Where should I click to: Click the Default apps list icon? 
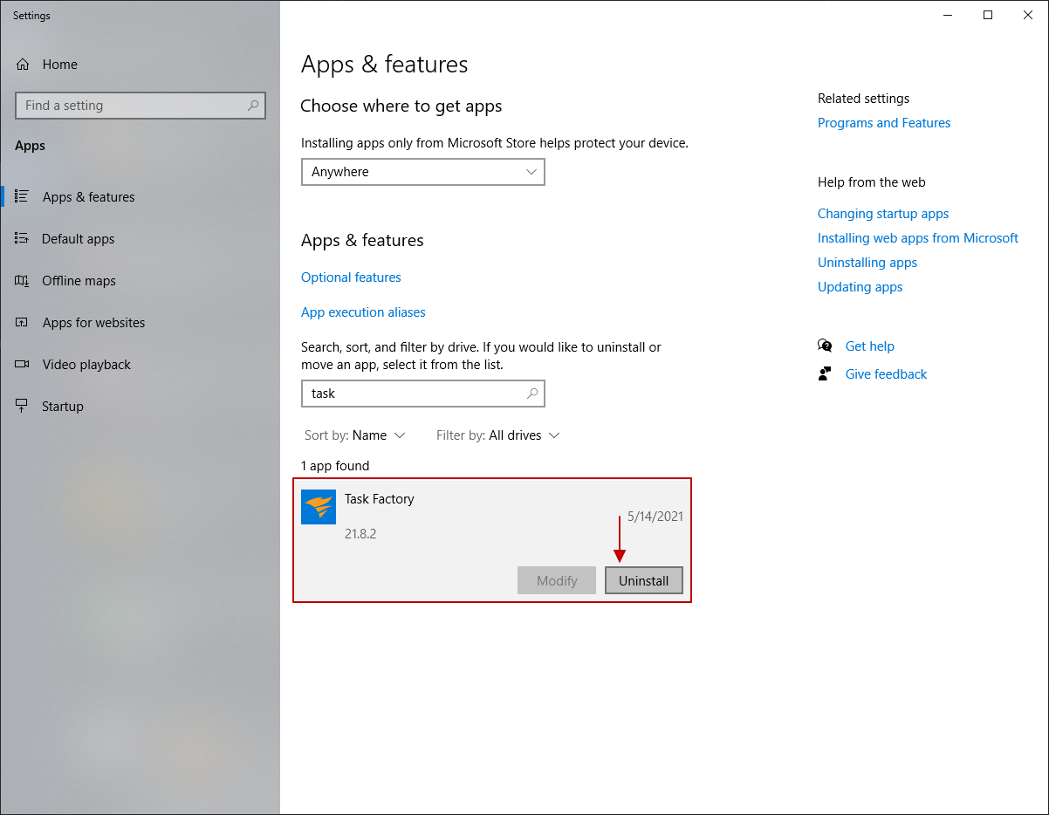point(24,238)
